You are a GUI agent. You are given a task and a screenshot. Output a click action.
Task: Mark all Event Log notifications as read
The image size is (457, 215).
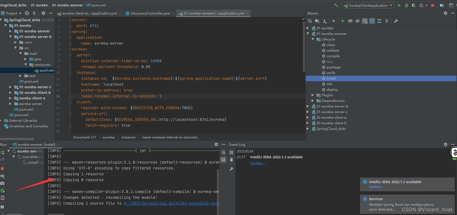(x=231, y=152)
